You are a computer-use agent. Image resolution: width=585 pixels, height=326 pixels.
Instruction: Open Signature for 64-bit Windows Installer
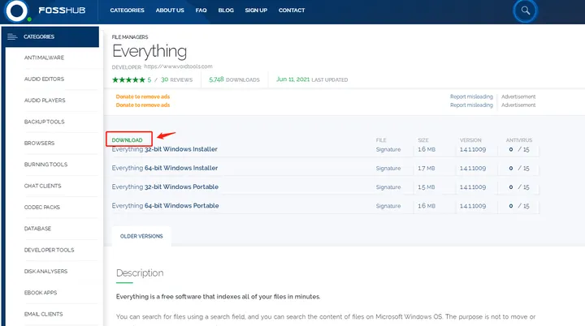(x=388, y=169)
